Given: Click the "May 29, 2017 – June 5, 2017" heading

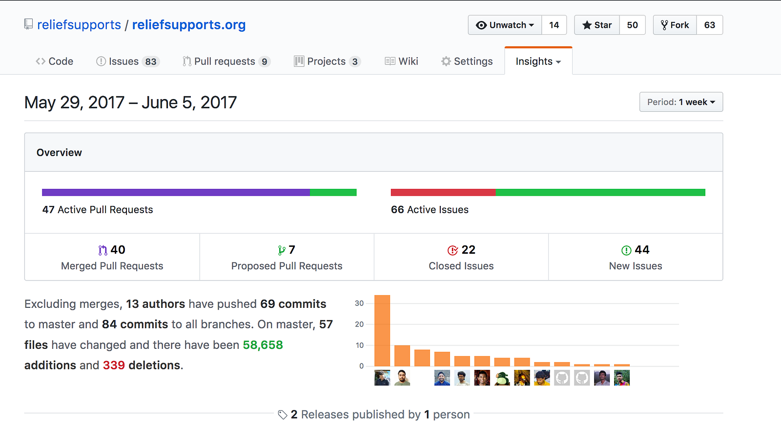Looking at the screenshot, I should click(x=131, y=102).
